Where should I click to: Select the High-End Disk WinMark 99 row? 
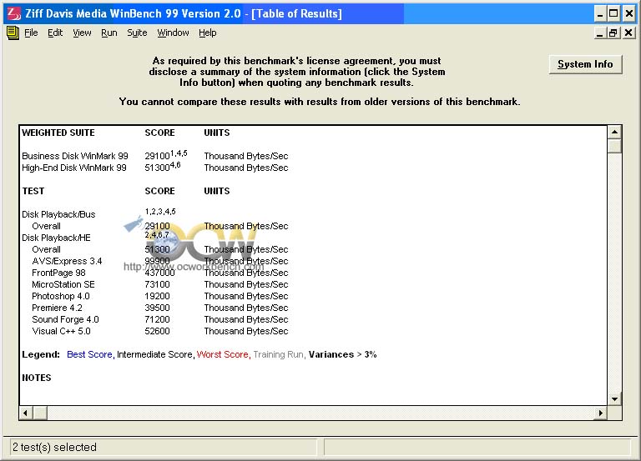[155, 168]
